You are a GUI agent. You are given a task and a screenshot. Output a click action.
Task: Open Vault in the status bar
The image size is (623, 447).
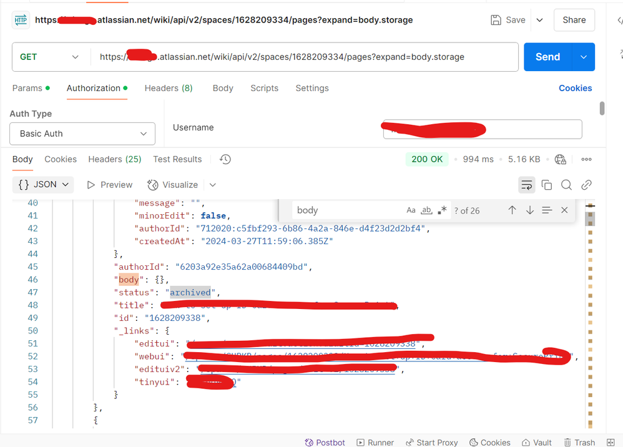pos(537,442)
